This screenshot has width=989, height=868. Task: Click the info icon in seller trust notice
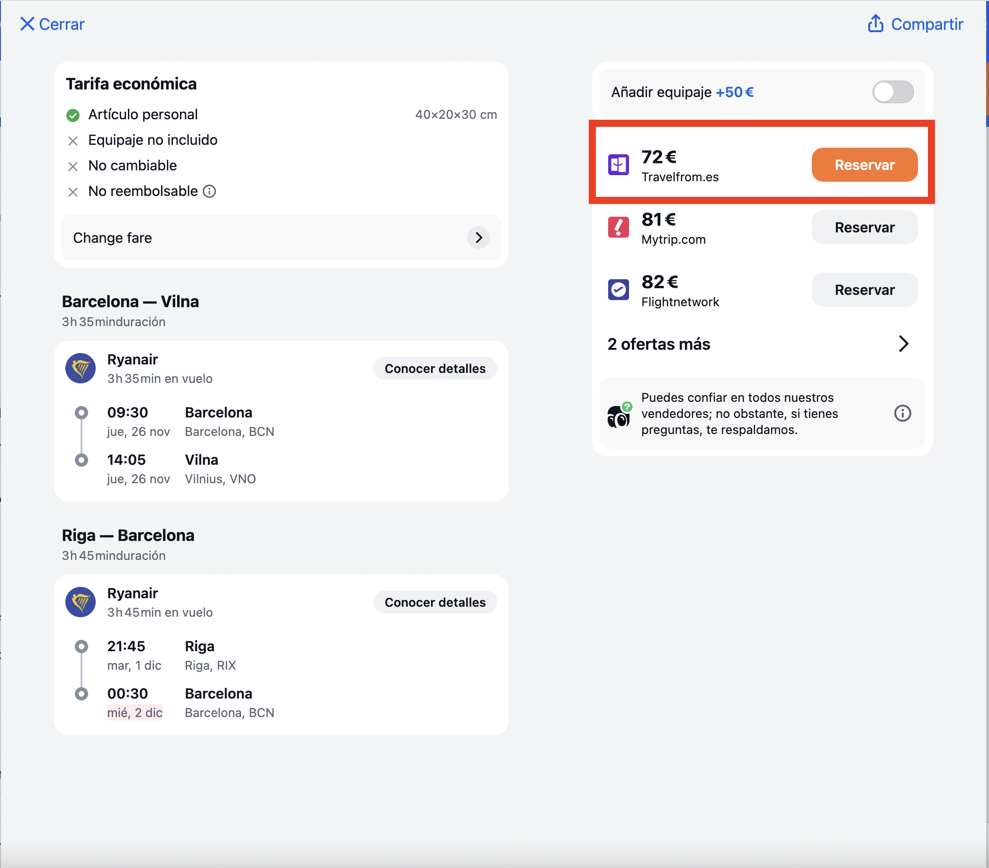902,414
